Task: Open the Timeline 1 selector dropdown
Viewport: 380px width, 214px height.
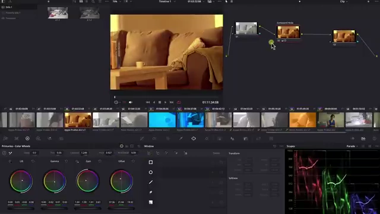Action: pos(167,1)
